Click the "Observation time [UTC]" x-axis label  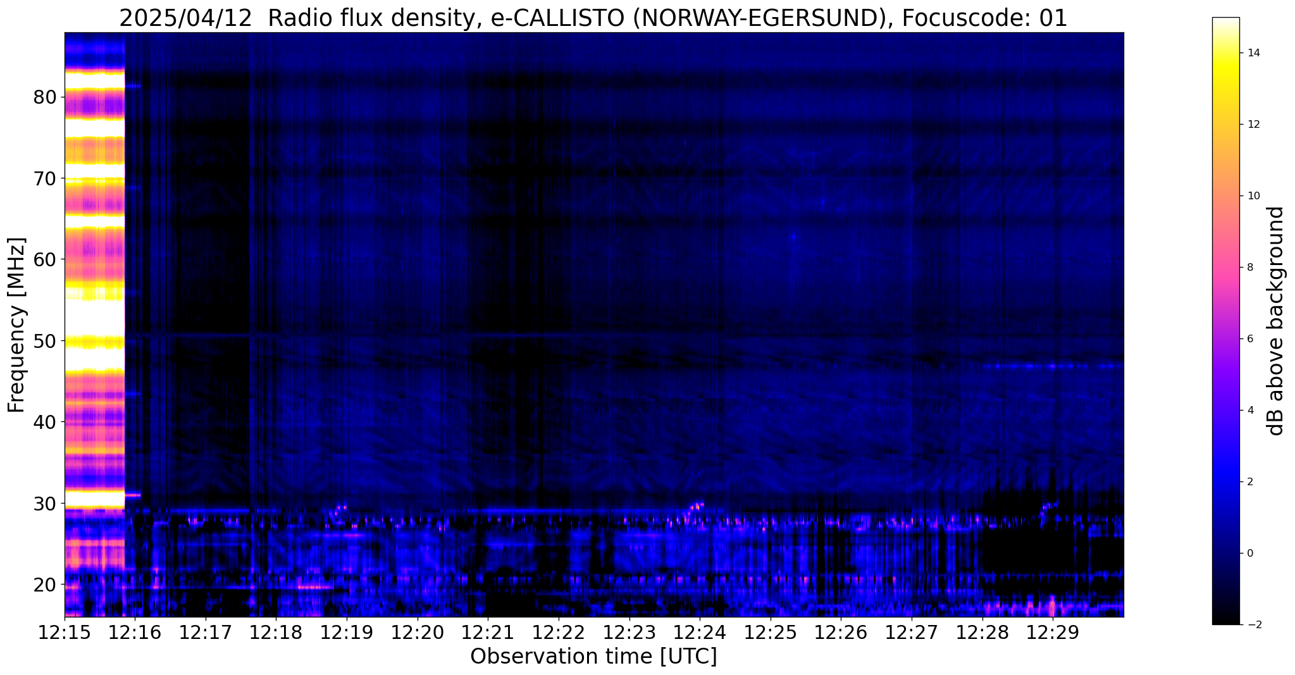(x=593, y=656)
